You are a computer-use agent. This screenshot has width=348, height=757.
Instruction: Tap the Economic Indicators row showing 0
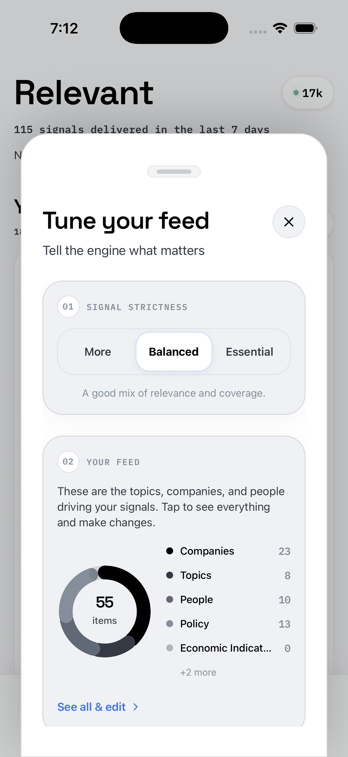[226, 648]
